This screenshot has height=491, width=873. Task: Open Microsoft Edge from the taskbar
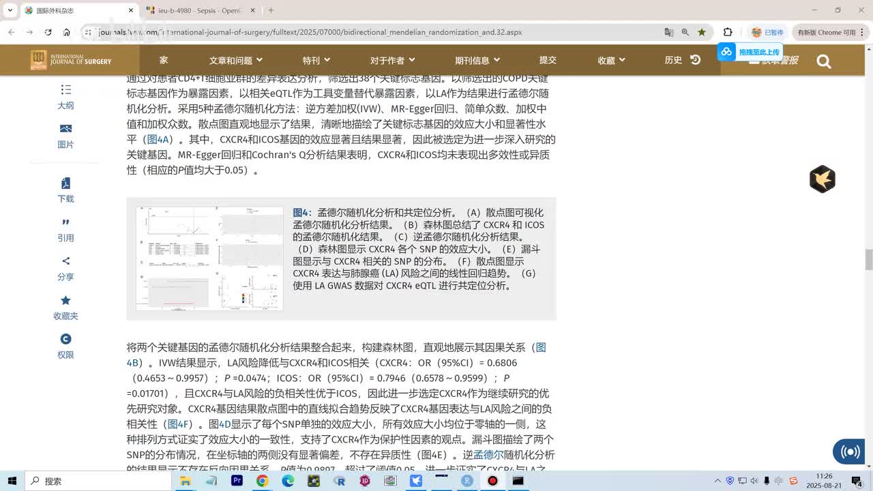click(x=288, y=481)
